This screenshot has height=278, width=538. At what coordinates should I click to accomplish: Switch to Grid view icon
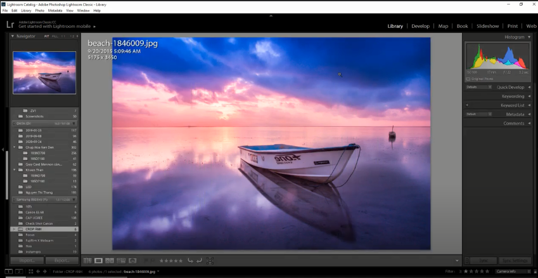coord(87,260)
